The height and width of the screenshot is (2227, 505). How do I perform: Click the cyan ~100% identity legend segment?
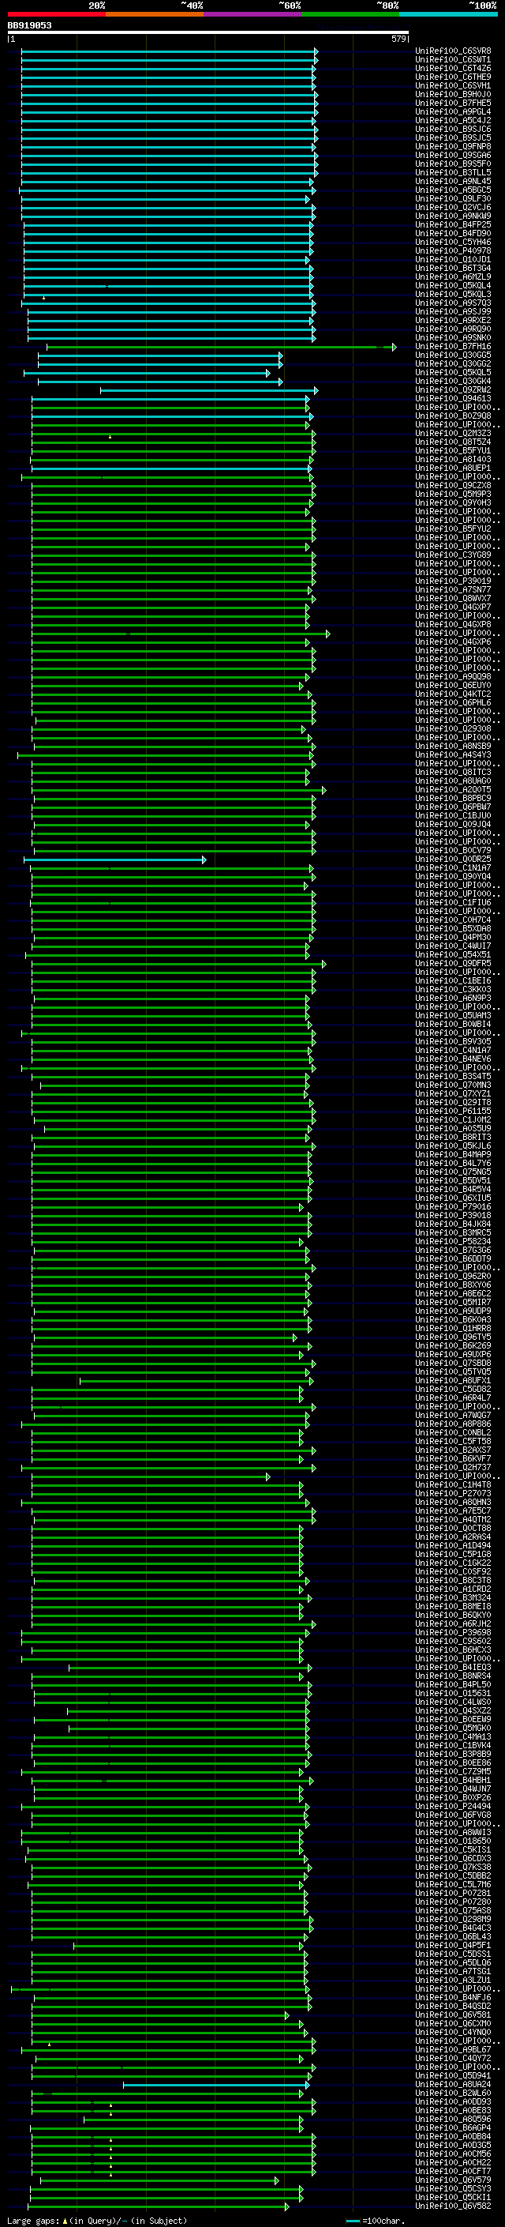(x=448, y=14)
